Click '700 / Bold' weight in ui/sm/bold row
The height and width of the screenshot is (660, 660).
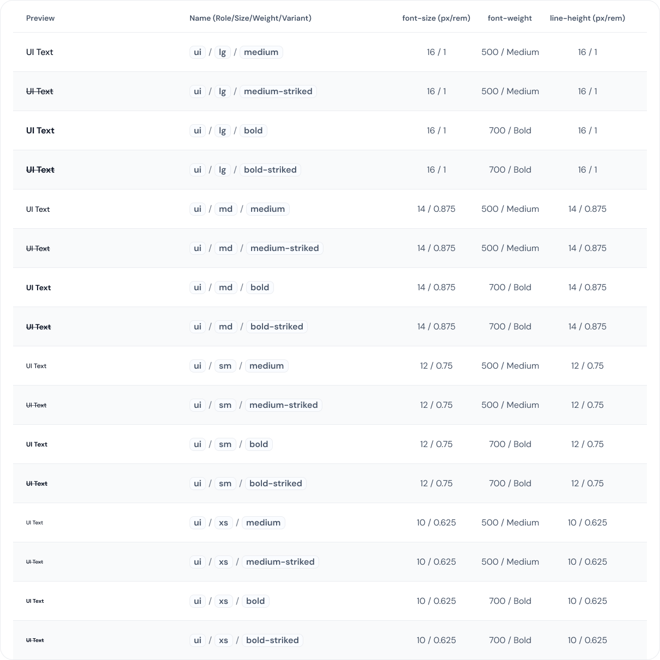(510, 444)
